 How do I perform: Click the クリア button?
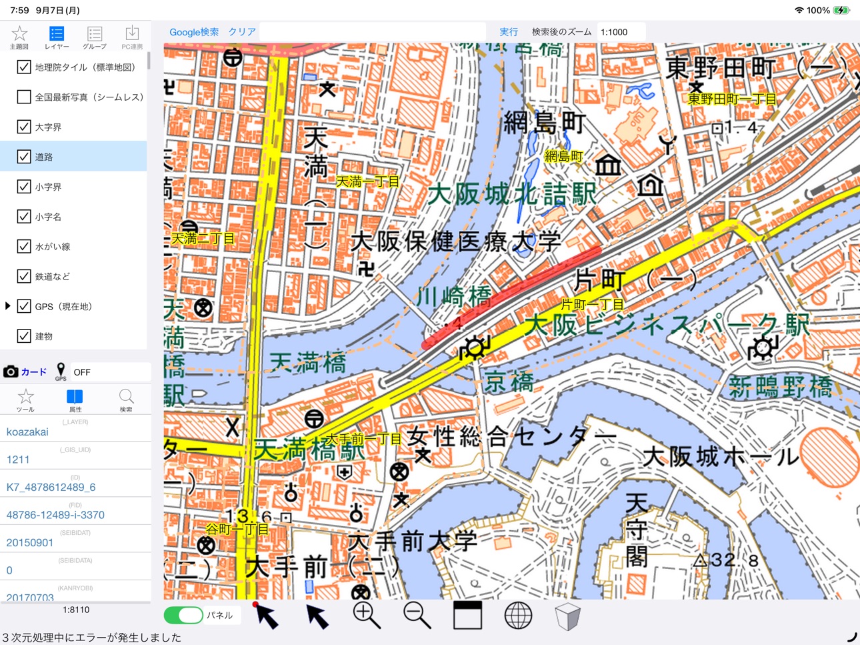point(242,32)
